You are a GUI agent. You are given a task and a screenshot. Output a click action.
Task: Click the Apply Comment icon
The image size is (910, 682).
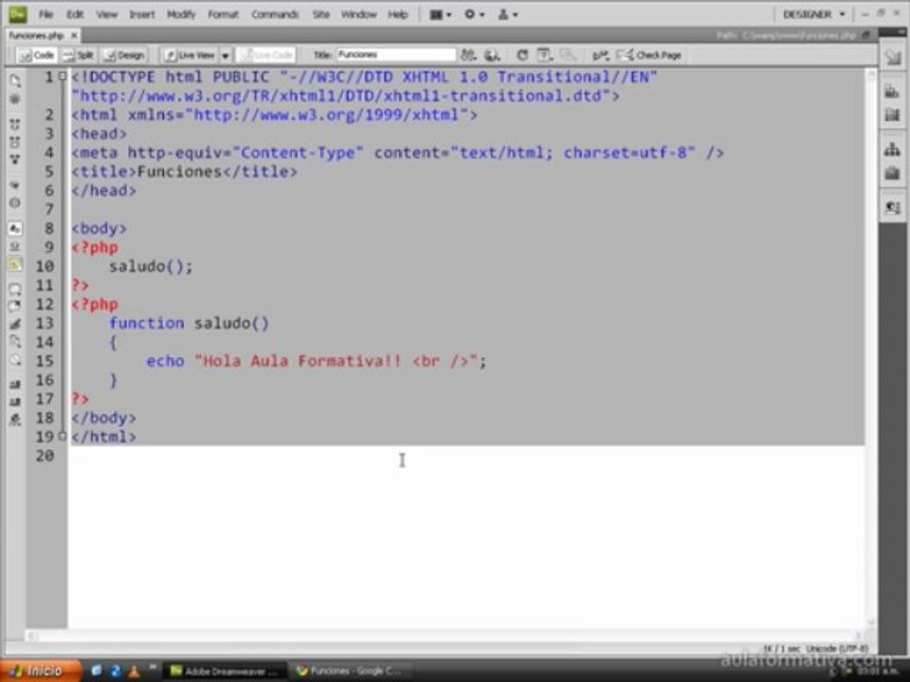click(x=15, y=288)
